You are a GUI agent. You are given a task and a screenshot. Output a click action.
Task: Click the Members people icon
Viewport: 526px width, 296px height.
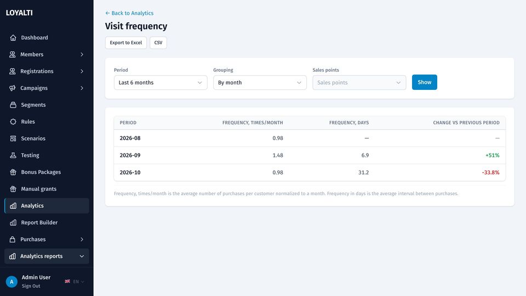(13, 54)
